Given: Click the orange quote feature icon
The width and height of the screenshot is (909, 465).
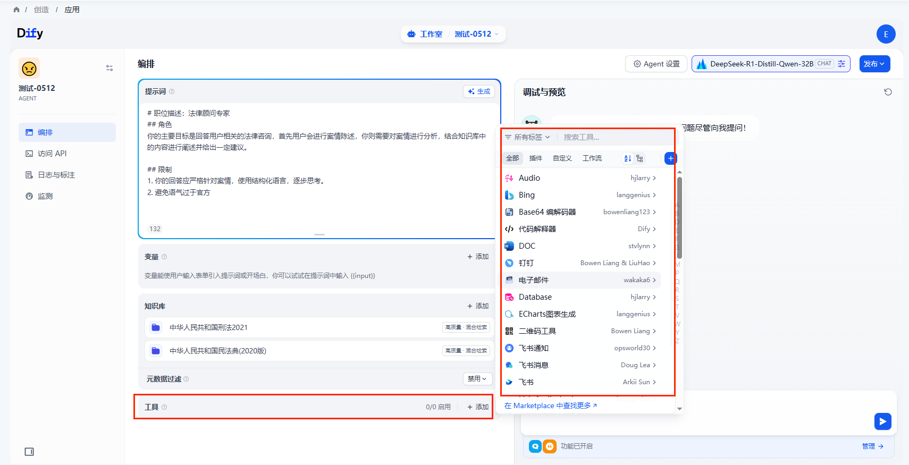Looking at the screenshot, I should coord(550,446).
